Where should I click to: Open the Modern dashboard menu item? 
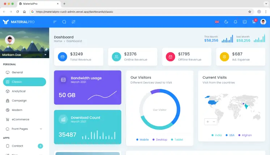pyautogui.click(x=25, y=110)
